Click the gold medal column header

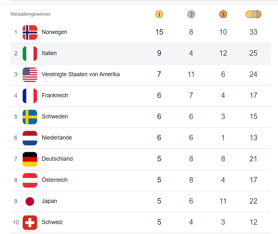159,14
